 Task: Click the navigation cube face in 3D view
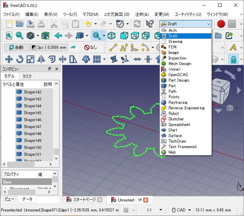coord(220,92)
